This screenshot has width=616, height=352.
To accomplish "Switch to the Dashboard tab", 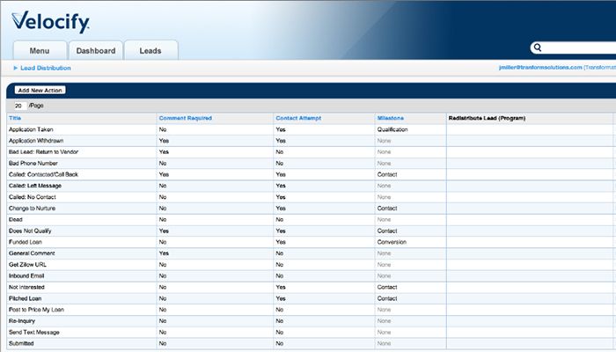I will click(94, 51).
